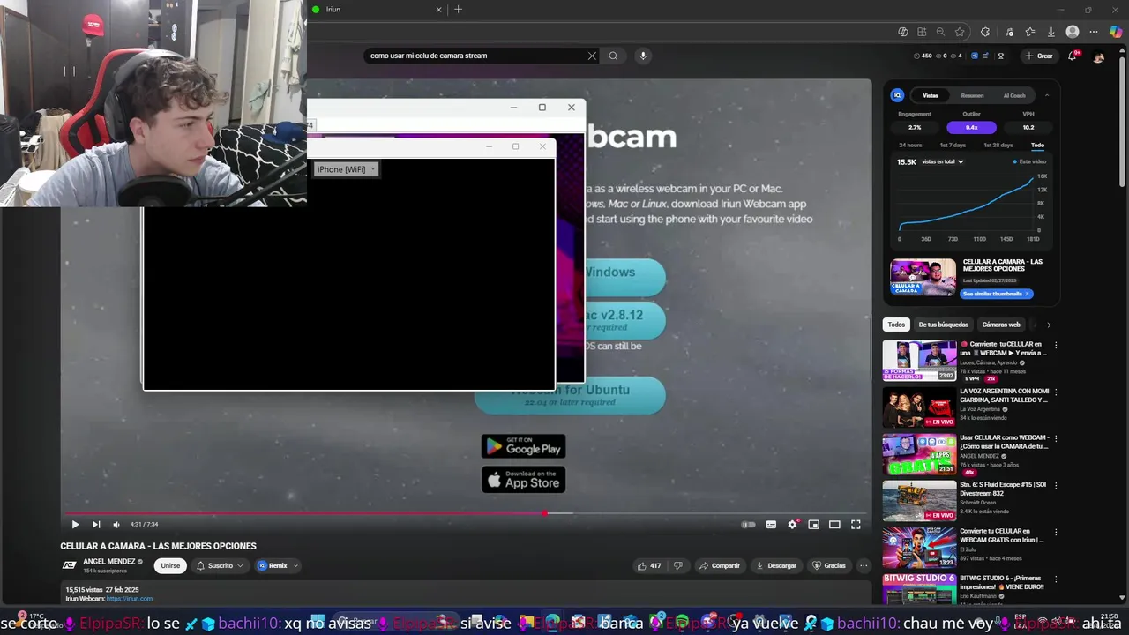The height and width of the screenshot is (635, 1129).
Task: Select the AI Coach tab
Action: point(1014,95)
